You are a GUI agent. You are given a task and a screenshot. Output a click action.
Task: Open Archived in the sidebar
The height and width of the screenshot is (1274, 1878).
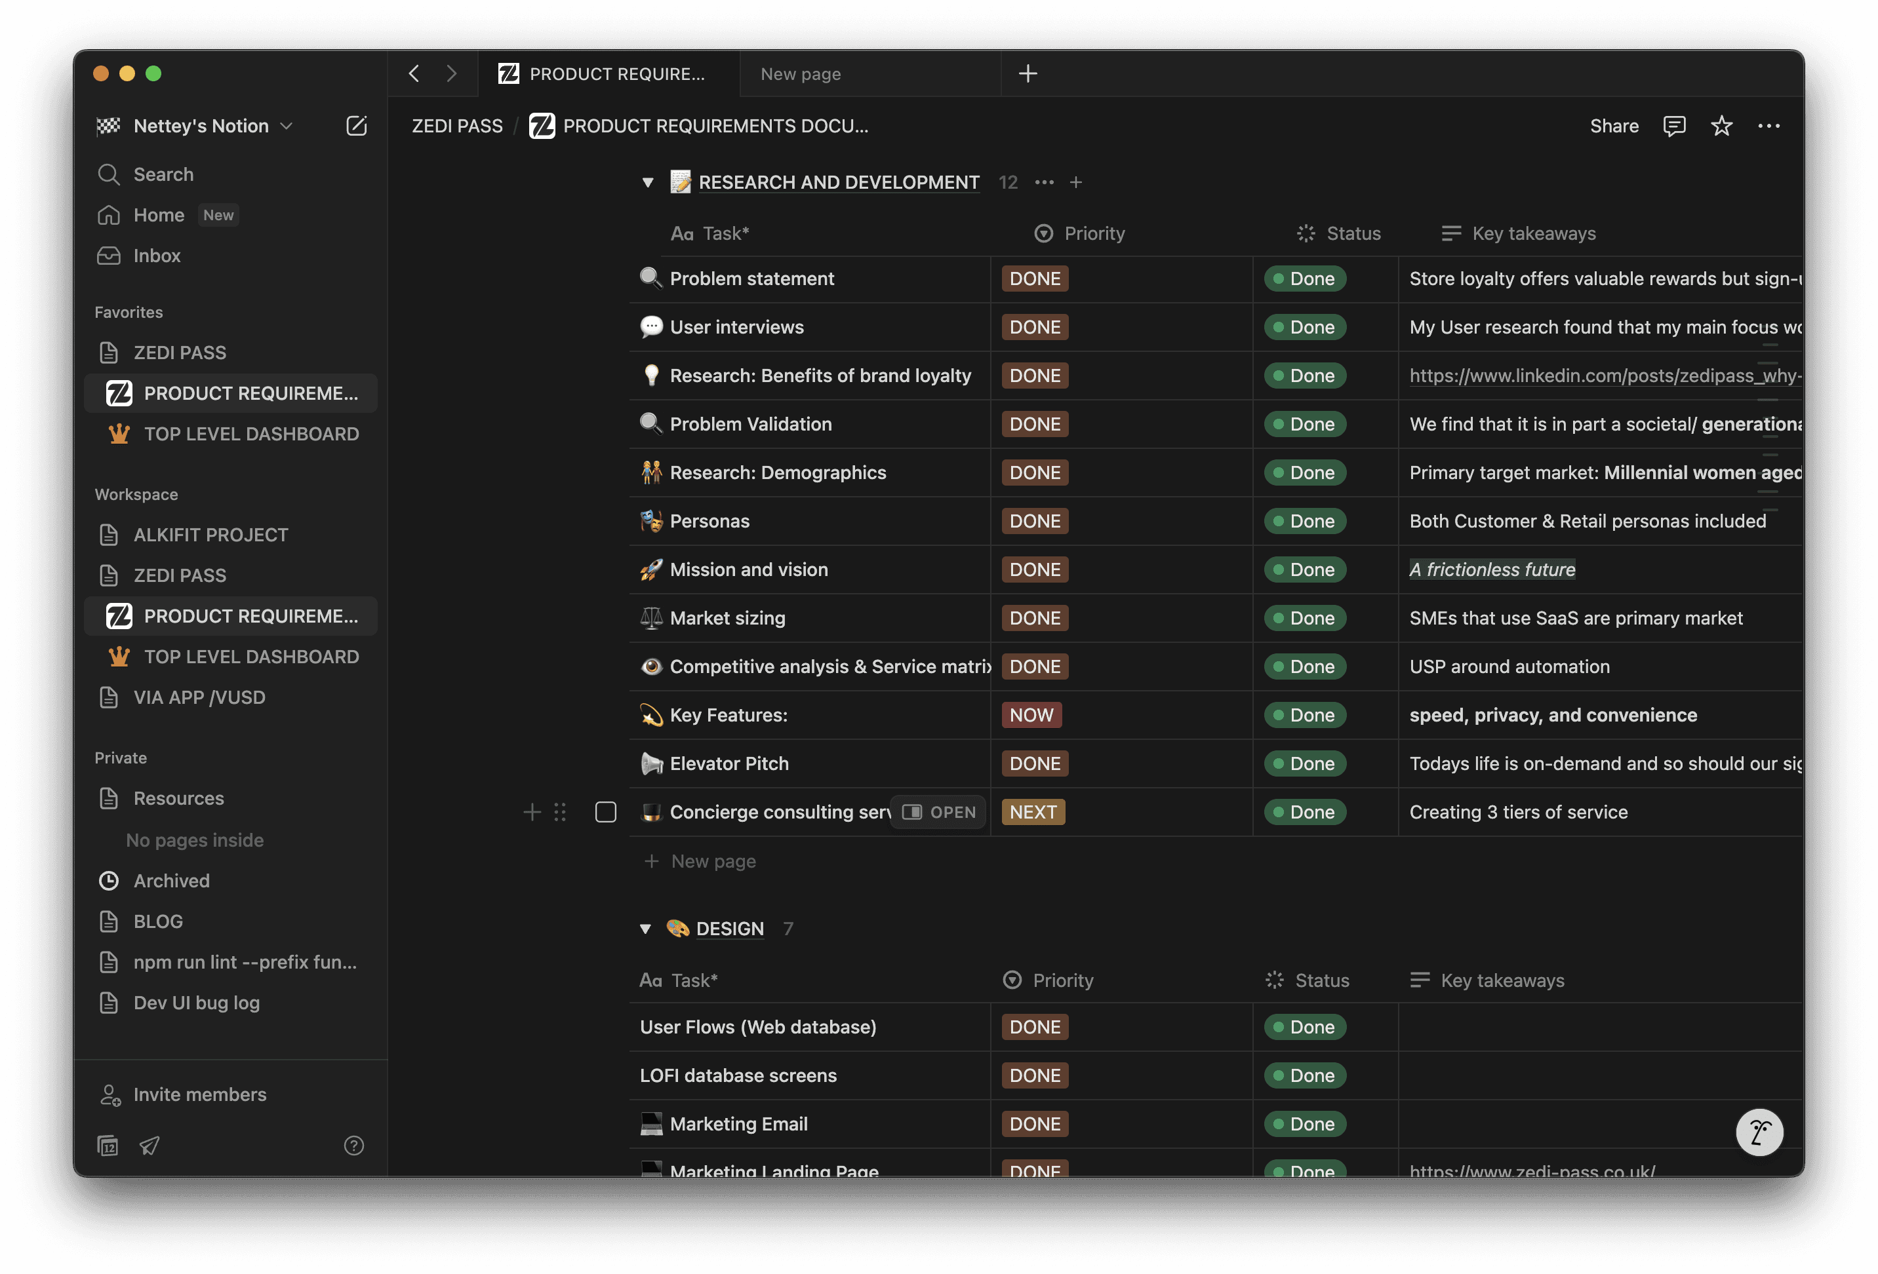[230, 881]
